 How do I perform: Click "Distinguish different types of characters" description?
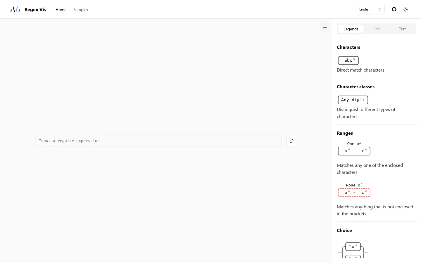click(x=366, y=113)
